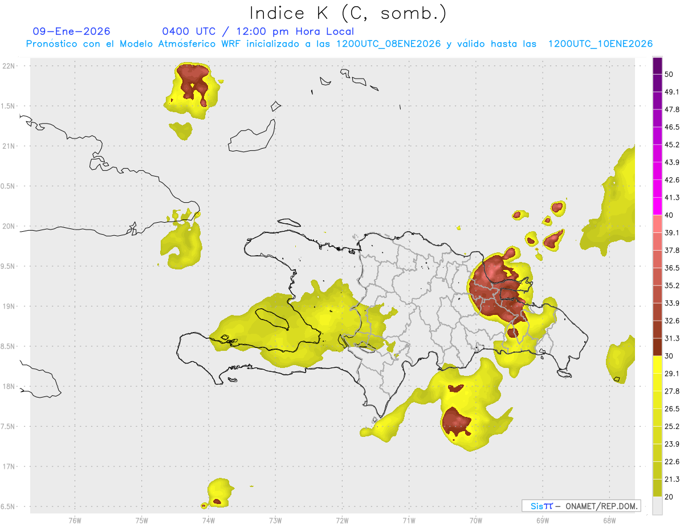Click the '76W' longitude label

(75, 520)
